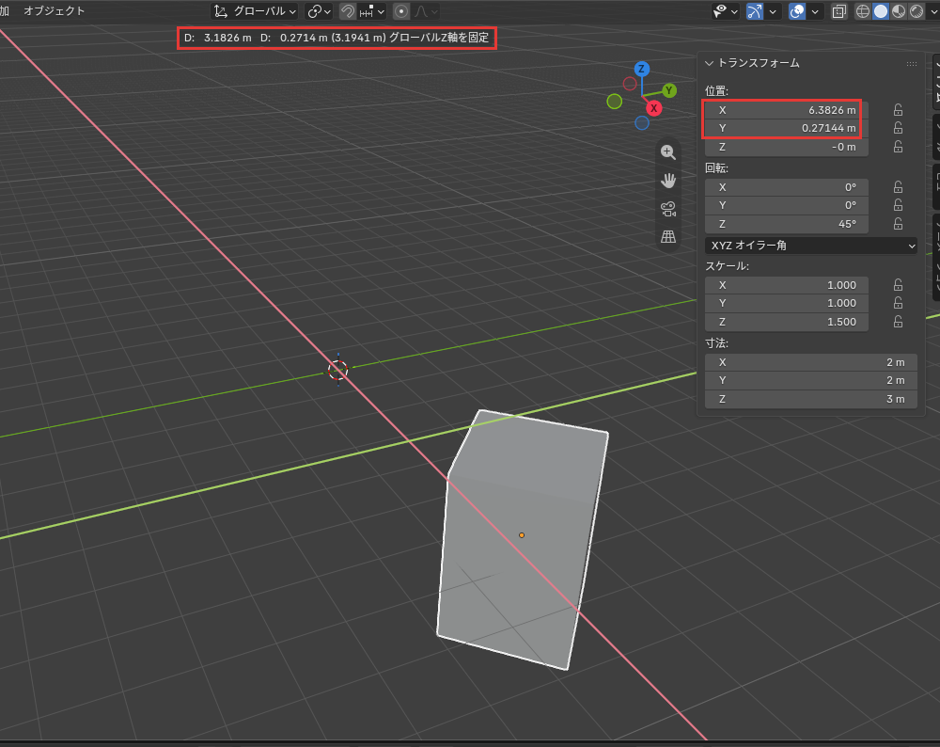Select wireframe viewport shading
Screen dimensions: 940x747
click(x=862, y=11)
